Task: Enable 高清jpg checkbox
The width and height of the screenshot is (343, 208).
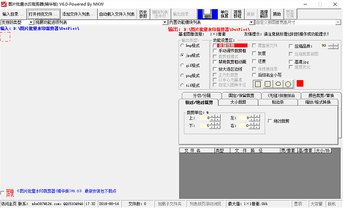Action: (x=291, y=62)
